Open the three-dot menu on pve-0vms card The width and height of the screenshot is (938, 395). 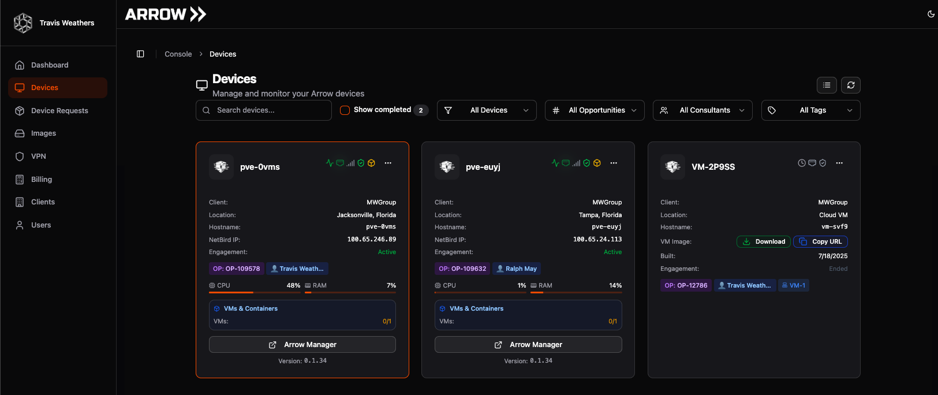(x=388, y=163)
